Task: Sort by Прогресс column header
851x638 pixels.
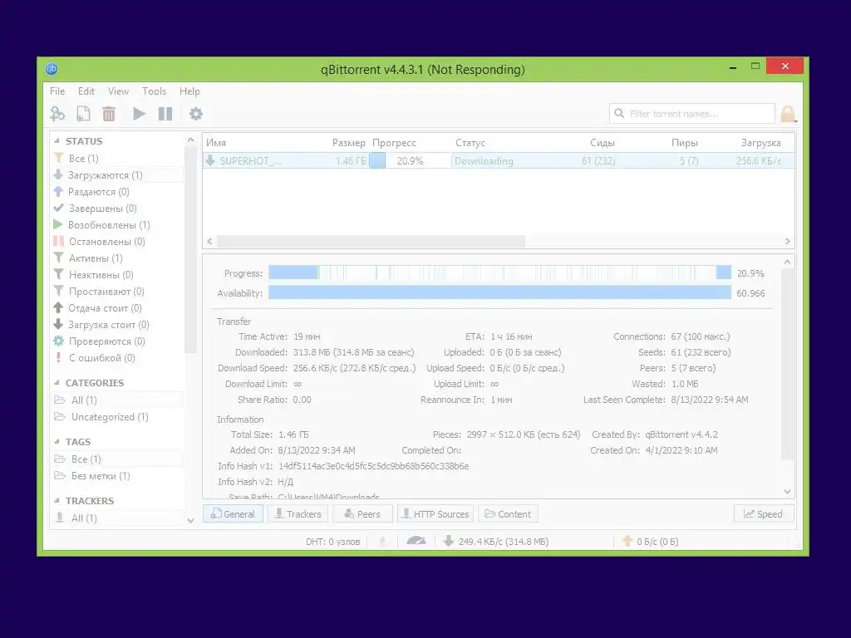Action: click(x=394, y=143)
